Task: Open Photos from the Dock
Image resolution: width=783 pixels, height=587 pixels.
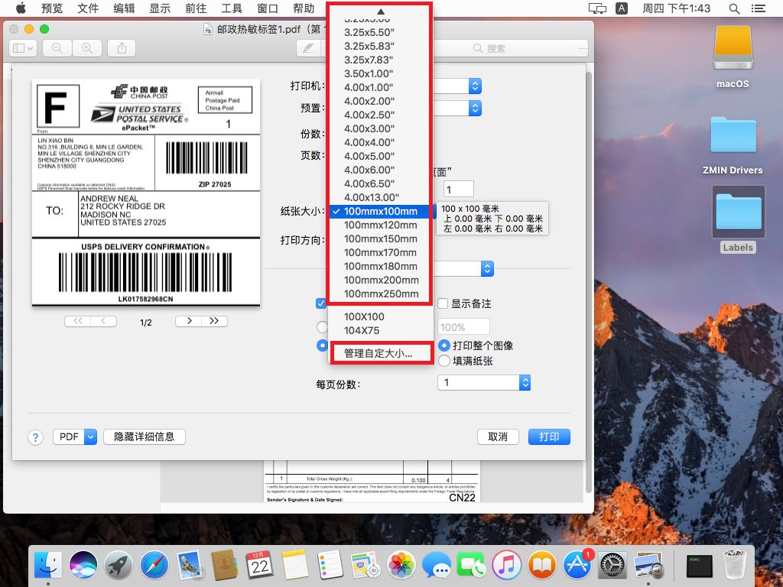Action: pyautogui.click(x=401, y=565)
